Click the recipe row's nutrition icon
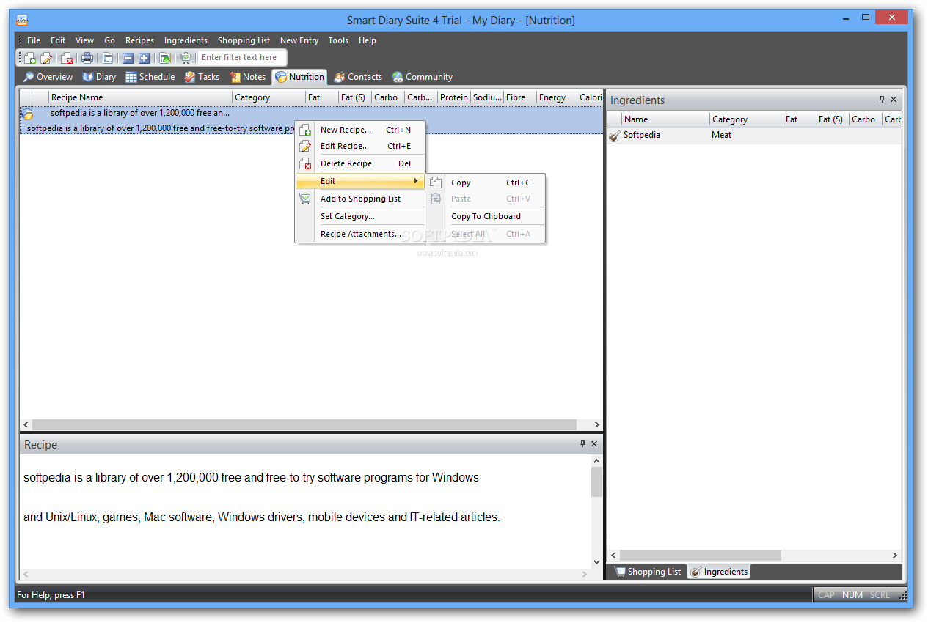This screenshot has height=623, width=928. [x=27, y=114]
